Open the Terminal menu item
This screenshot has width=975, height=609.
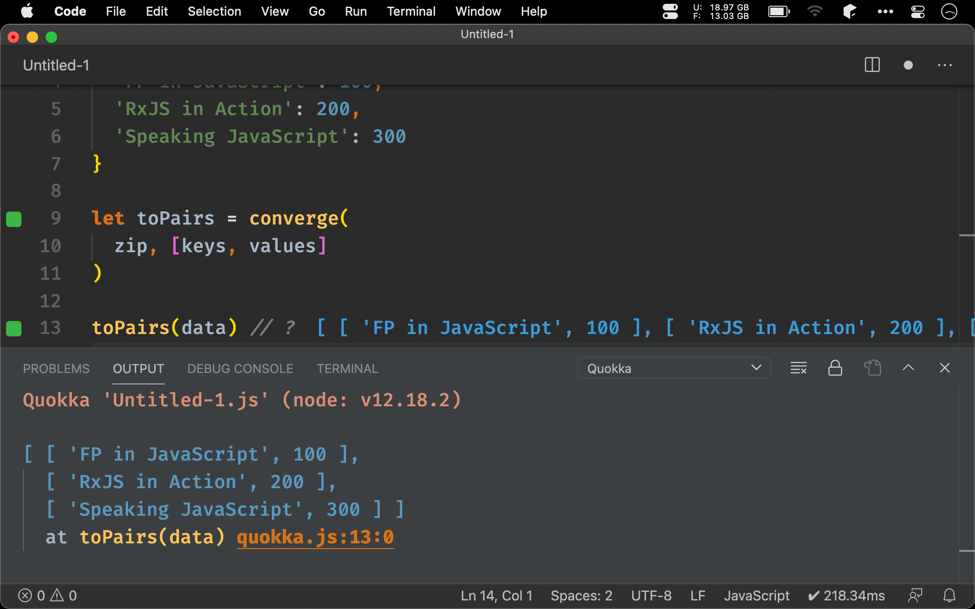click(409, 10)
